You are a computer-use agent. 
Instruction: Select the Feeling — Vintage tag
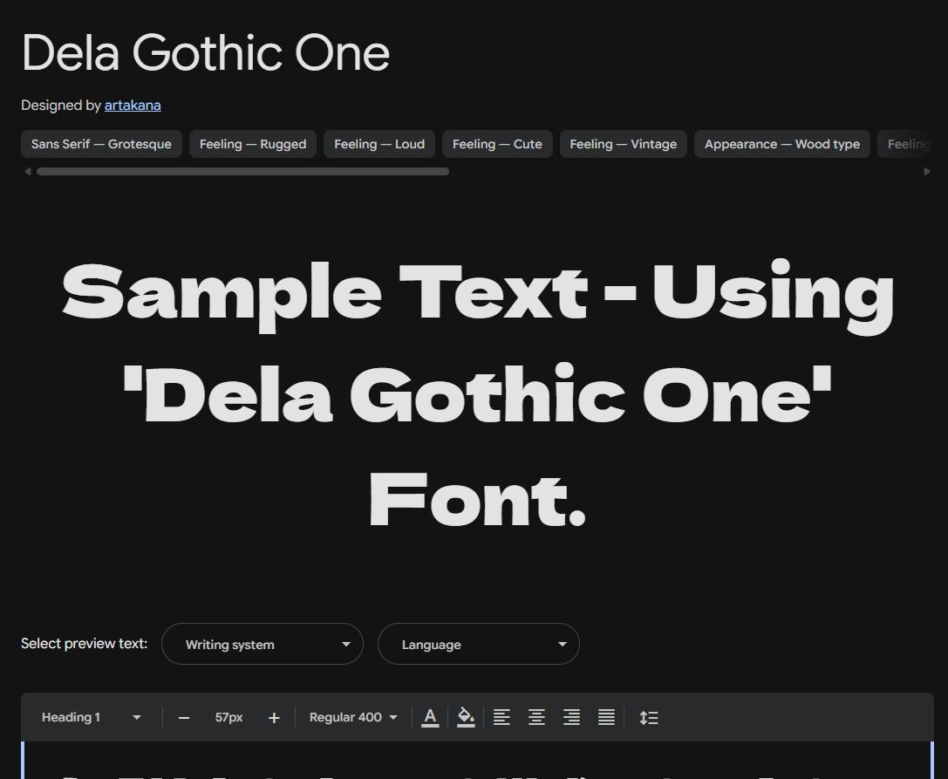click(x=624, y=144)
